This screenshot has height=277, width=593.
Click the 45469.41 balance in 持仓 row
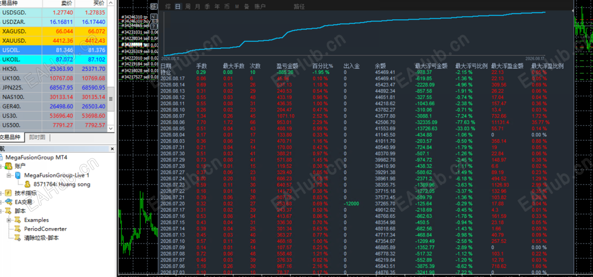point(385,72)
